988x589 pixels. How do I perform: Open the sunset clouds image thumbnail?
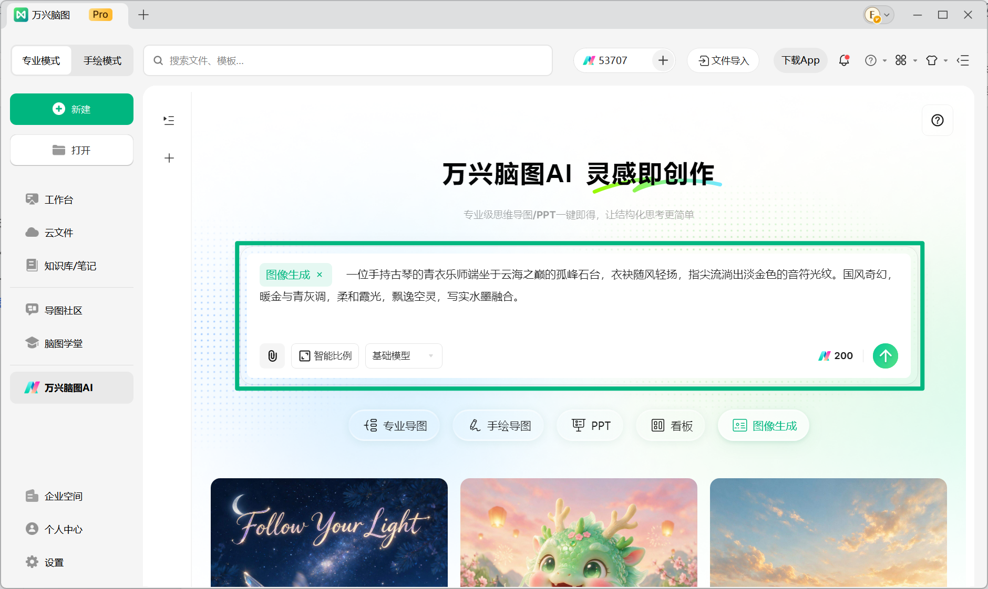coord(828,532)
